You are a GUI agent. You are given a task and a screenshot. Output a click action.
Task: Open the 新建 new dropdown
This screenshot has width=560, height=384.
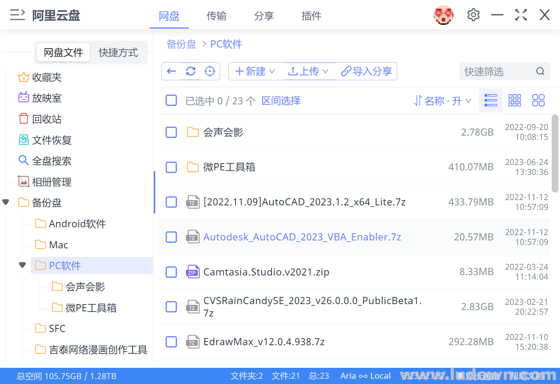point(255,71)
